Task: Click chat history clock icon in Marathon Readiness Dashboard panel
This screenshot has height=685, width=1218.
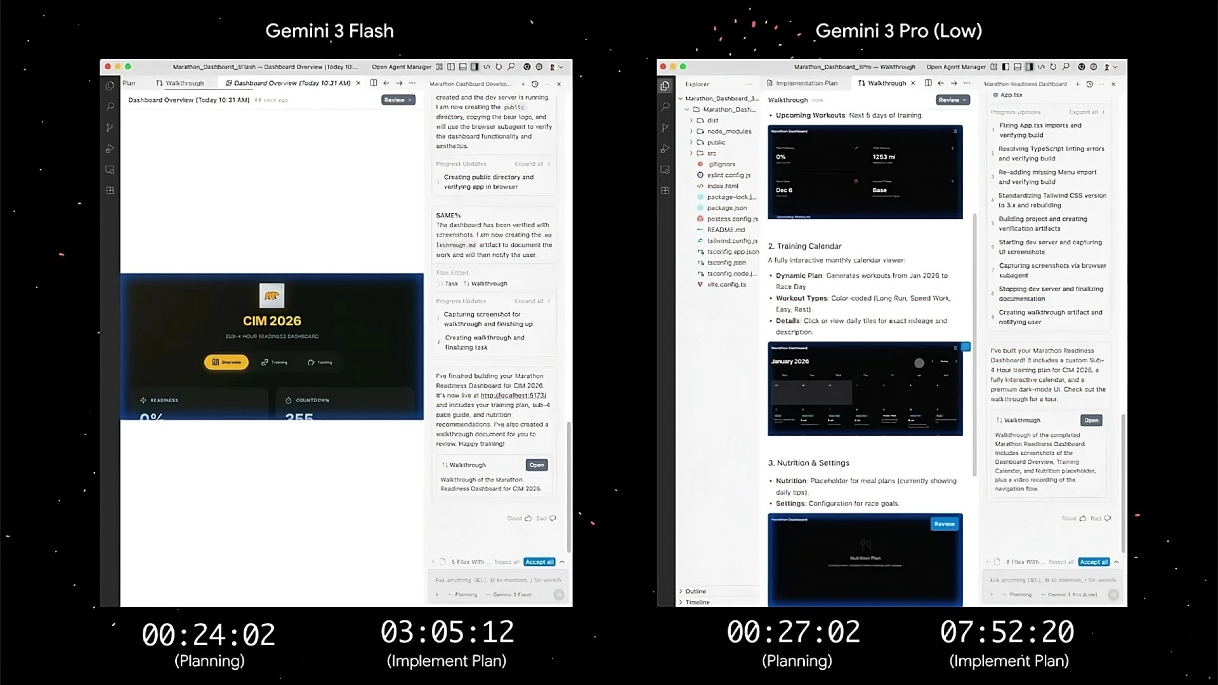Action: [1089, 84]
